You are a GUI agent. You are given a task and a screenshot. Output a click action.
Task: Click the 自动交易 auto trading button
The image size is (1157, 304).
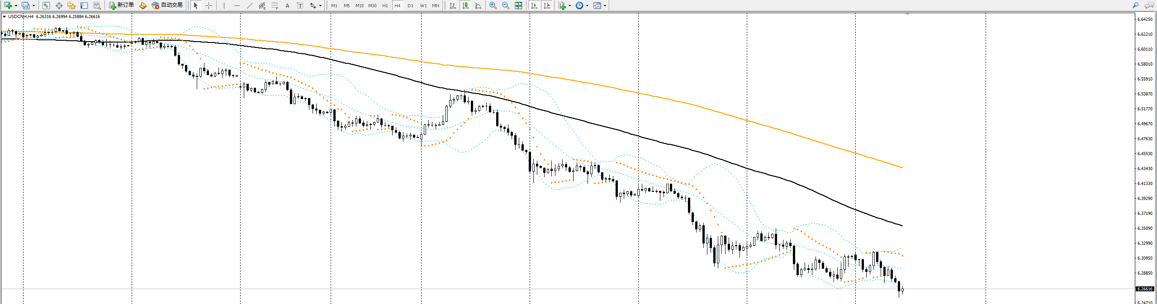(167, 5)
